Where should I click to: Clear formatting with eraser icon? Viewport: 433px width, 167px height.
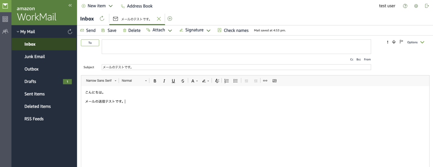217,81
